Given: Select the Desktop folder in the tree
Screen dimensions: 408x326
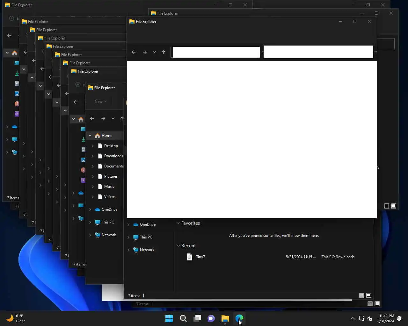Looking at the screenshot, I should 108,146.
